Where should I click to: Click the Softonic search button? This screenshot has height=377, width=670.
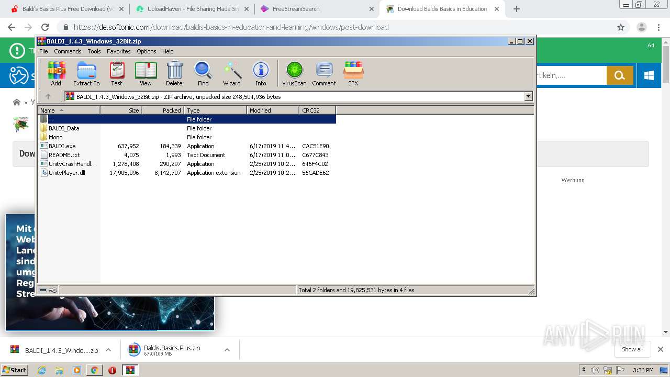pyautogui.click(x=620, y=75)
